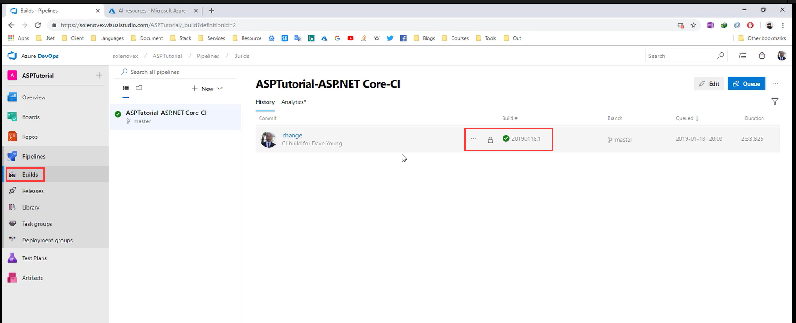Screen dimensions: 796x323
Task: Open the Stack Overflow bookmark icon
Action: [364, 38]
